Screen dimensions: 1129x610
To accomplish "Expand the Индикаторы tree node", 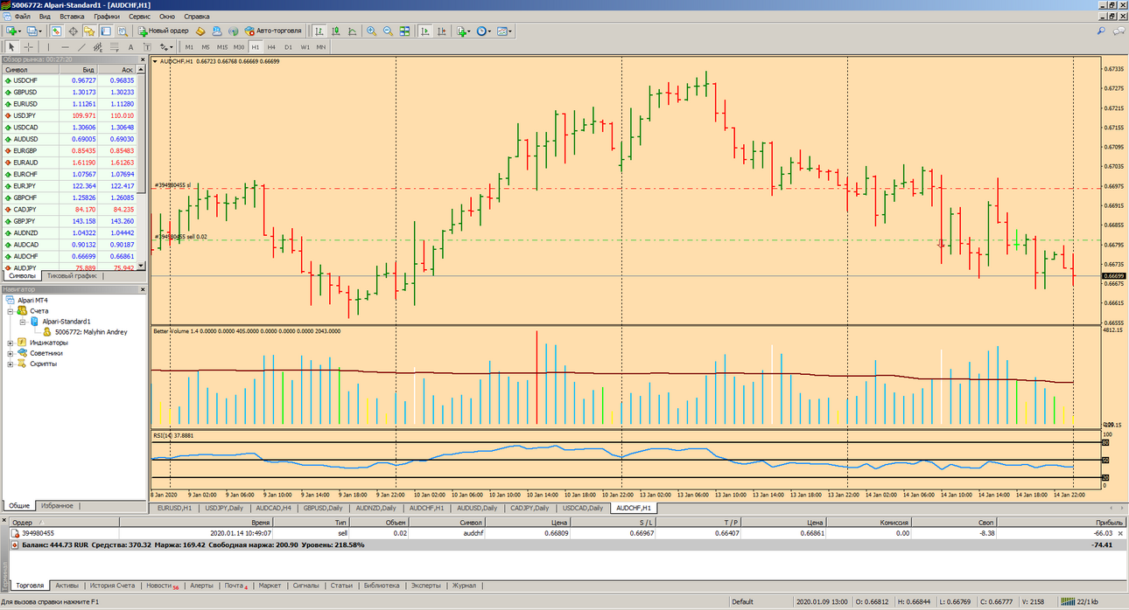I will coord(11,343).
